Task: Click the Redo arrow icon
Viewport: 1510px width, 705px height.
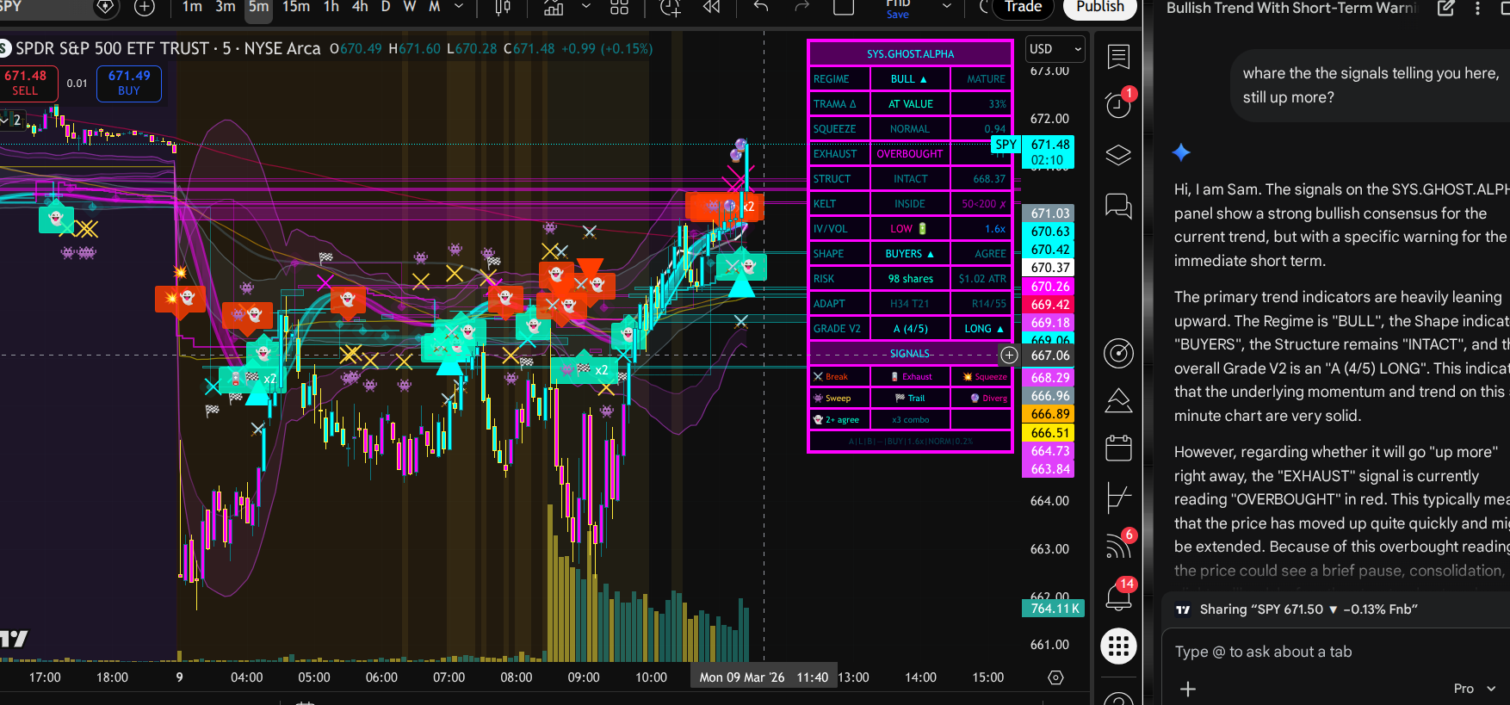Action: pos(801,7)
